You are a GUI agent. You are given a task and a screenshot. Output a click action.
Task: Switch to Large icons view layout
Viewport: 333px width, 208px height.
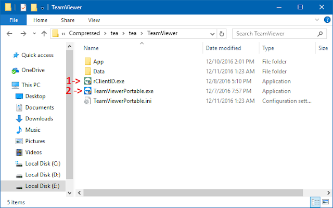(325, 202)
